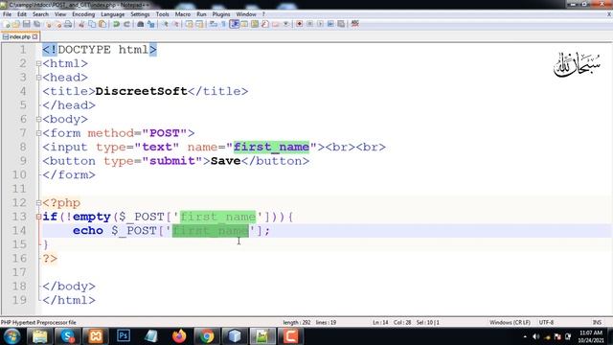The height and width of the screenshot is (345, 613).
Task: Click 'length : 292' in the status bar
Action: 297,322
